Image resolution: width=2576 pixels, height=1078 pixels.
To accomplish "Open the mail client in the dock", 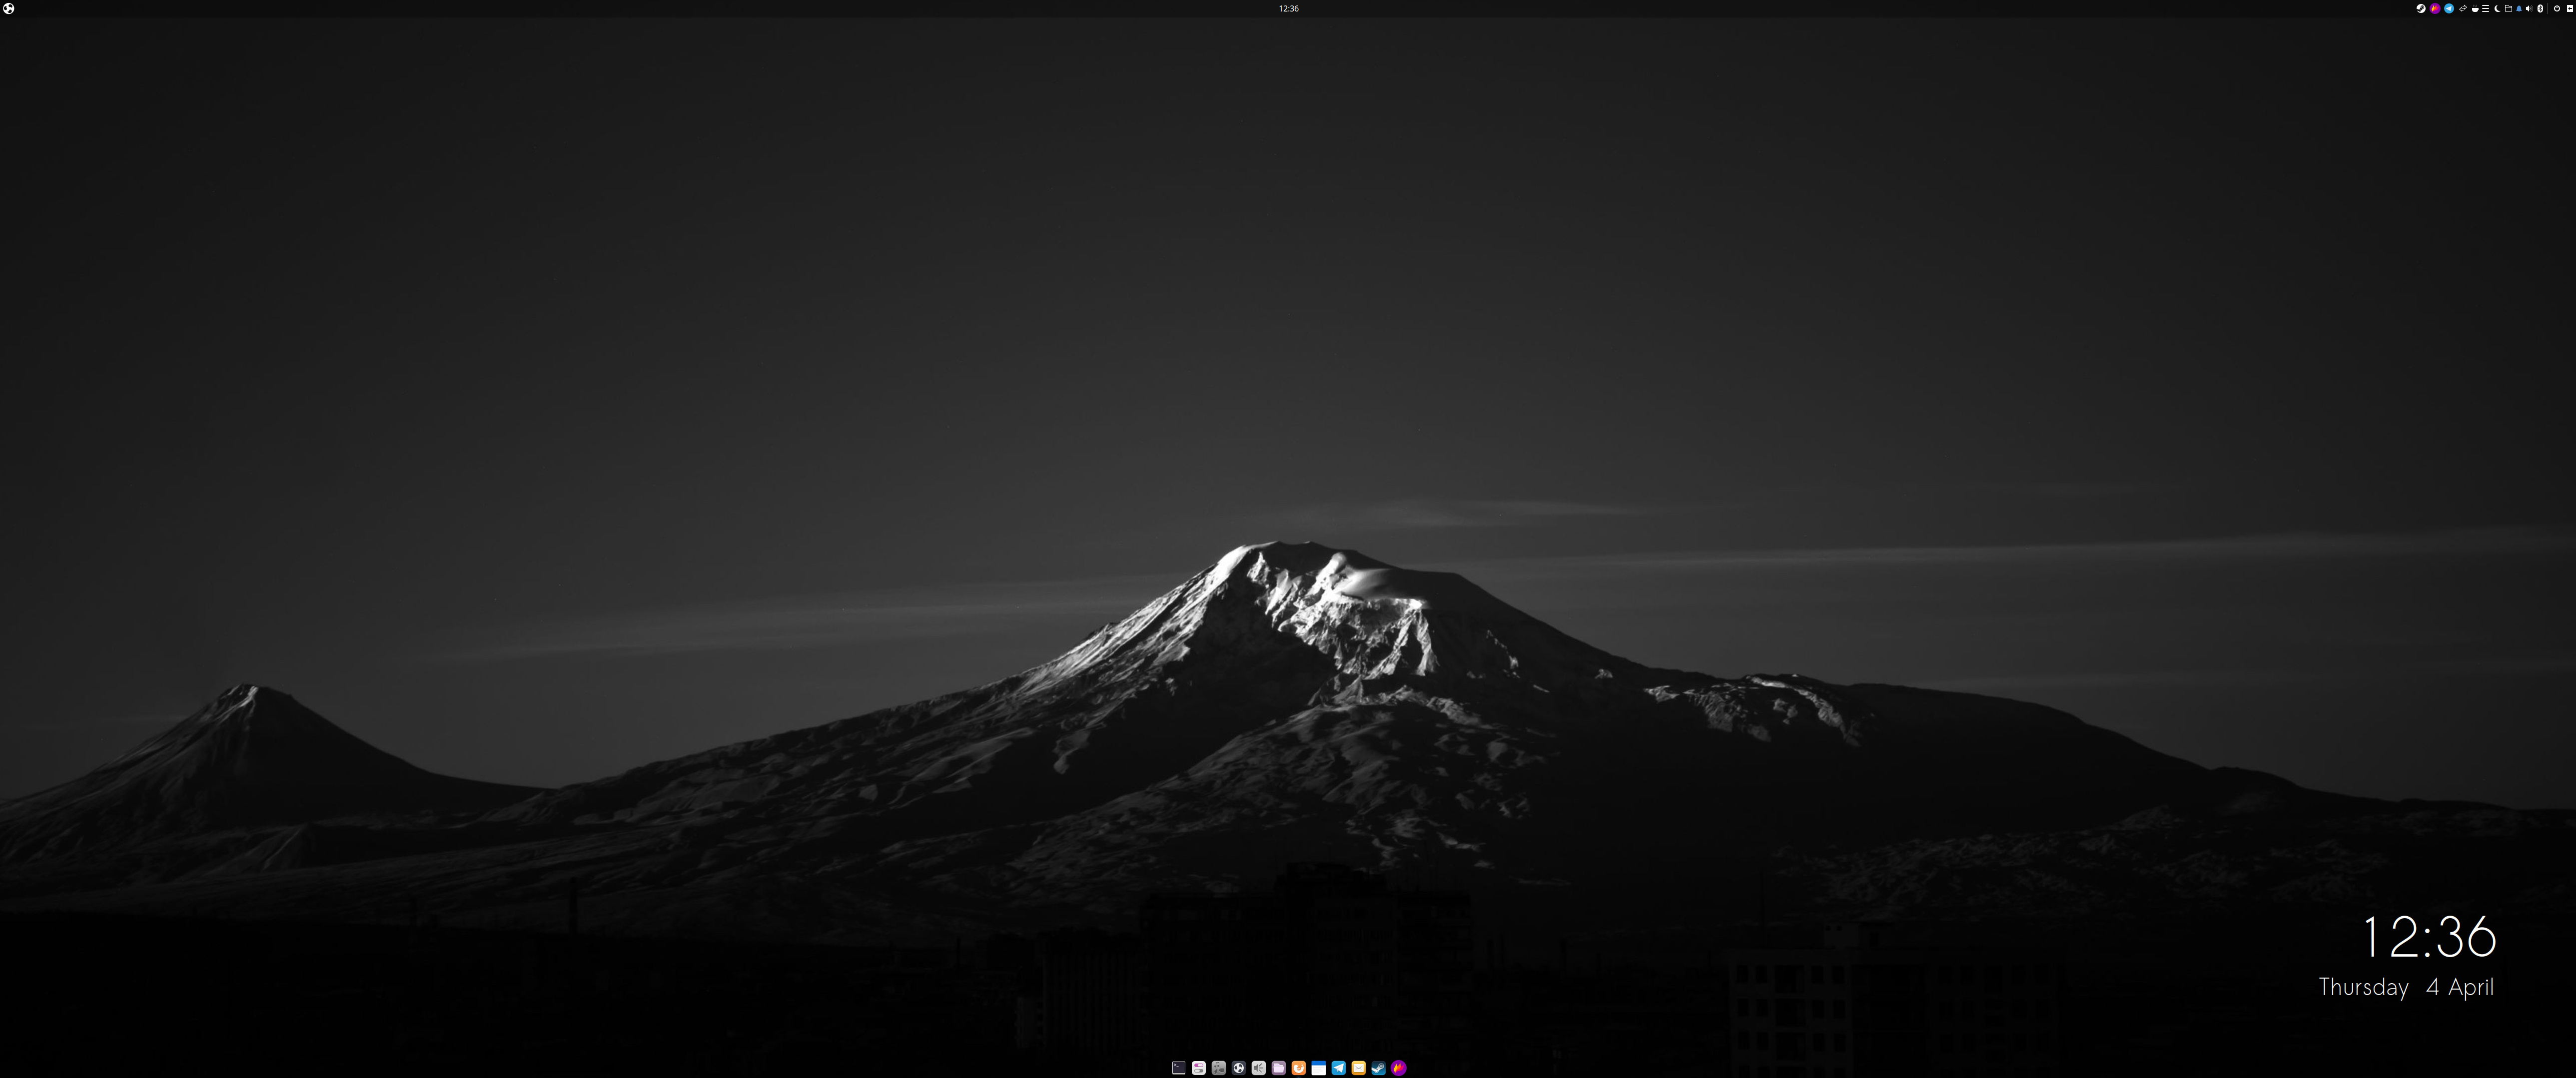I will coord(1358,1068).
